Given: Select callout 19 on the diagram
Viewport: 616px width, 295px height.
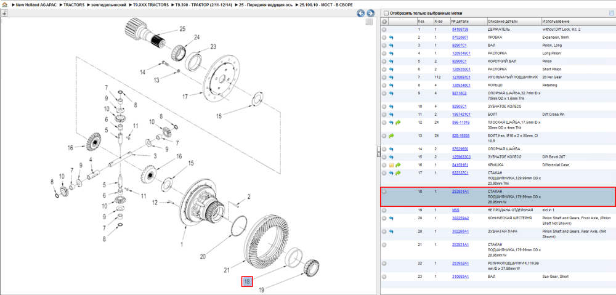Looking at the screenshot, I should pyautogui.click(x=262, y=291).
